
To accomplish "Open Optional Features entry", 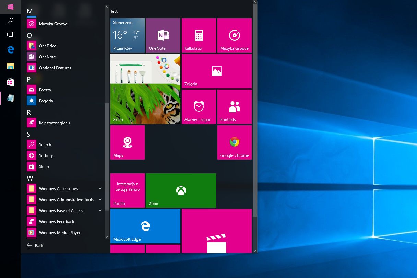I will pos(65,68).
